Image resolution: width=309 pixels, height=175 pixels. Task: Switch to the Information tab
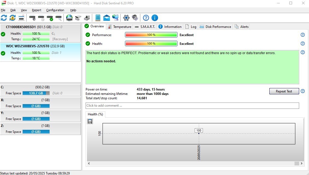170,27
